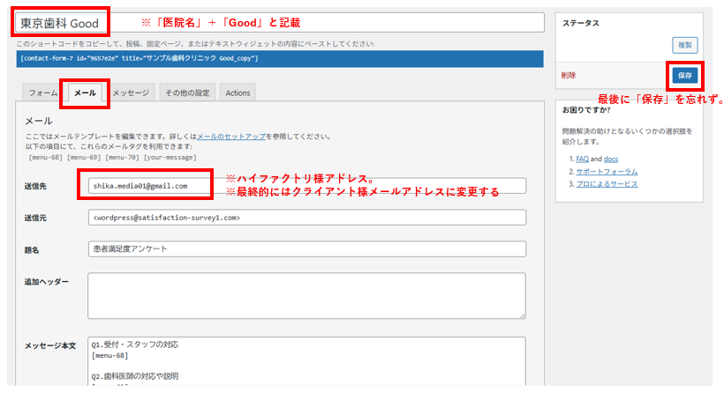
Task: Visit the サポートフォーラム link
Action: click(607, 172)
